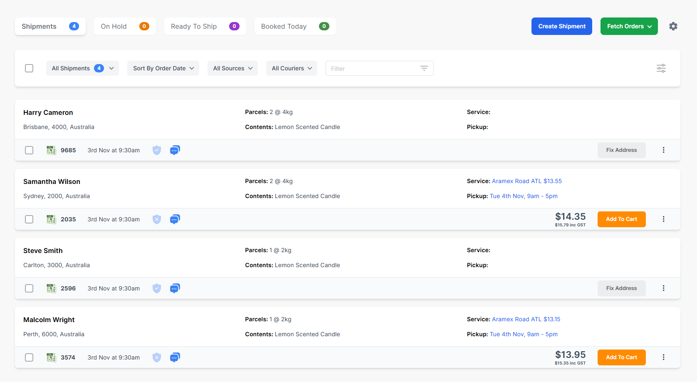Open the All Sources dropdown
Image resolution: width=697 pixels, height=382 pixels.
click(232, 68)
